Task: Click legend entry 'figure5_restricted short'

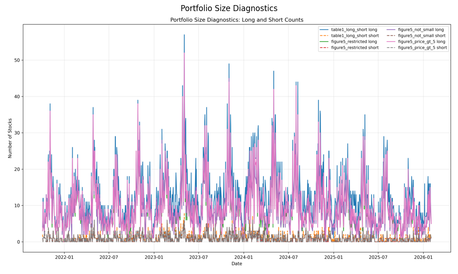Action: [x=355, y=48]
